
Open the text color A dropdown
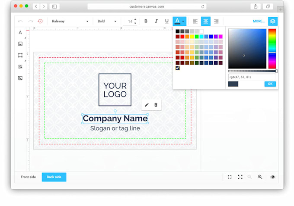179,21
